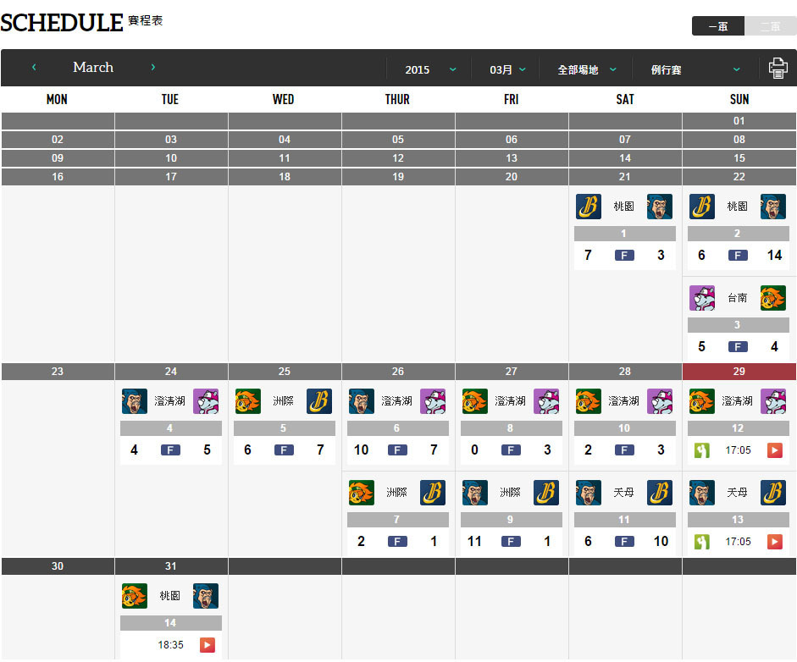The width and height of the screenshot is (797, 662).
Task: Select date 24 header
Action: click(x=171, y=372)
